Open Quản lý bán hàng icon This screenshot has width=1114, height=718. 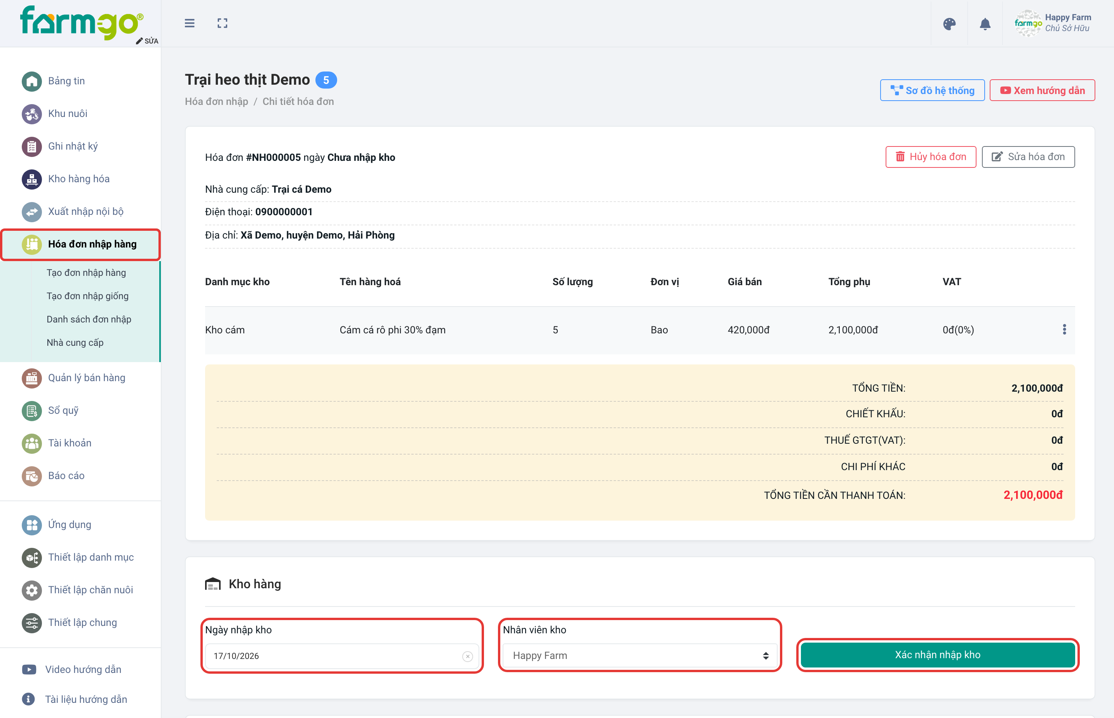32,378
